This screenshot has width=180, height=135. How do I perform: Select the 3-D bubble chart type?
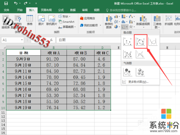click(140, 72)
